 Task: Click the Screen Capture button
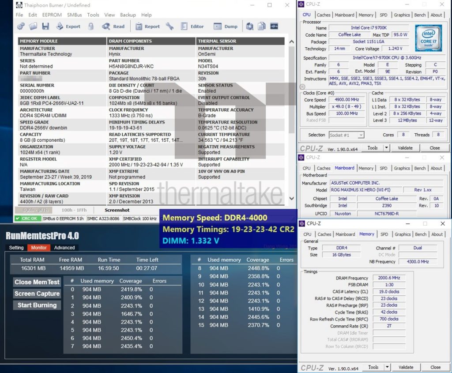(x=37, y=294)
